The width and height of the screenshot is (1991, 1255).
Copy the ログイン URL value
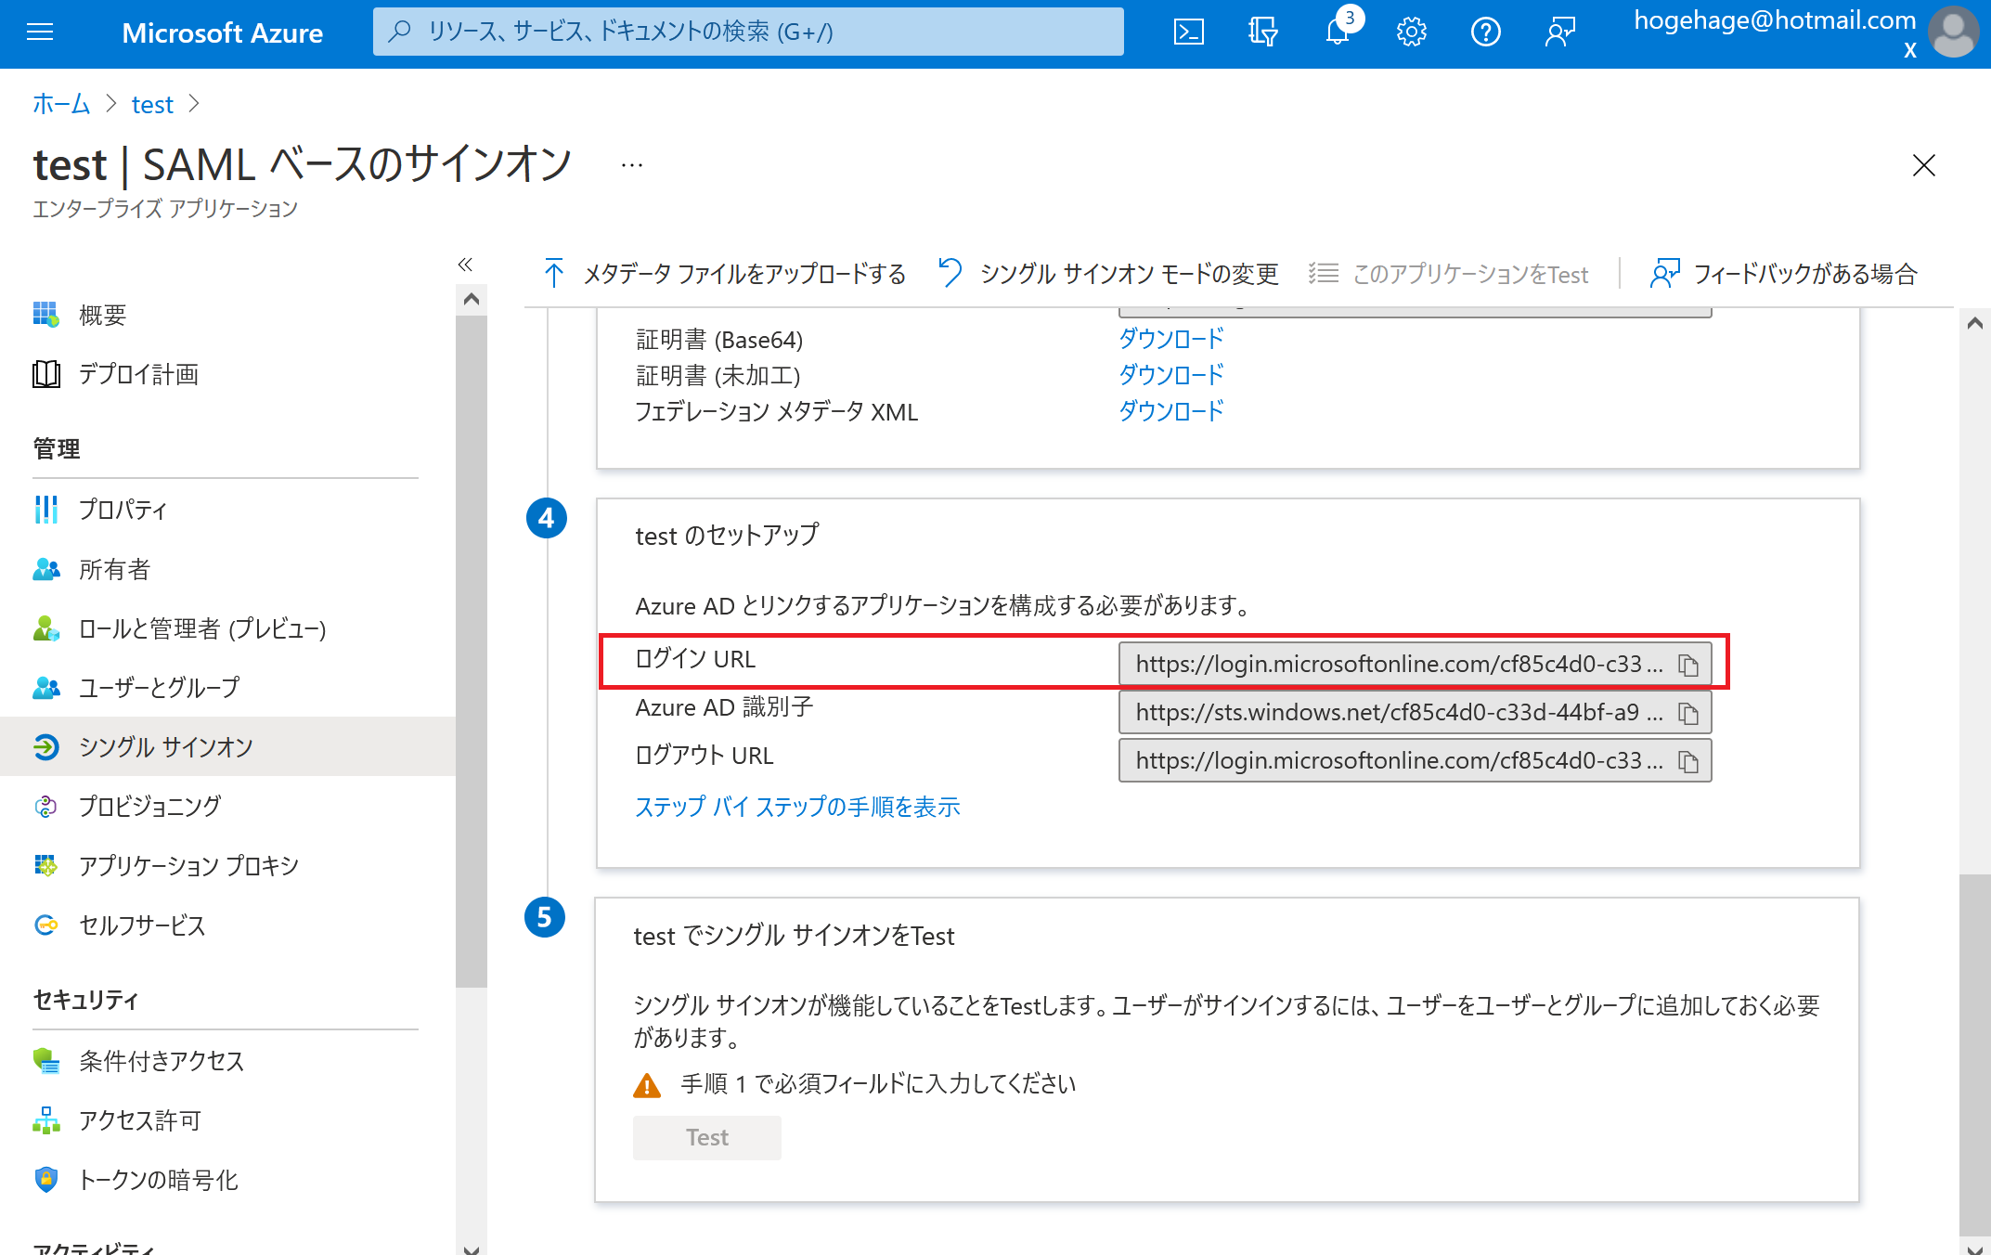tap(1688, 665)
